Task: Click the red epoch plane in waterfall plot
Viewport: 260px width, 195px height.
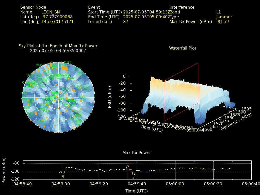Action: (181, 91)
